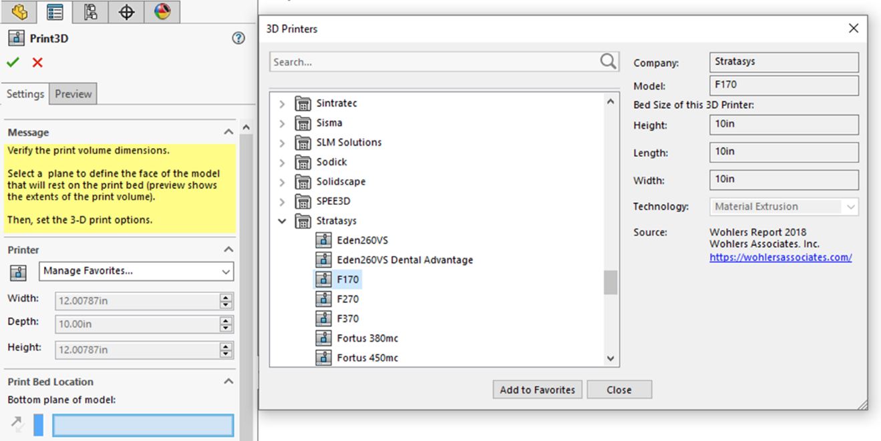Expand the Sintratec tree node
The width and height of the screenshot is (881, 441).
(282, 103)
